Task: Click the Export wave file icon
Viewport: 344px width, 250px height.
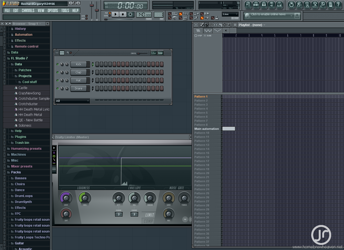Action: (307, 5)
